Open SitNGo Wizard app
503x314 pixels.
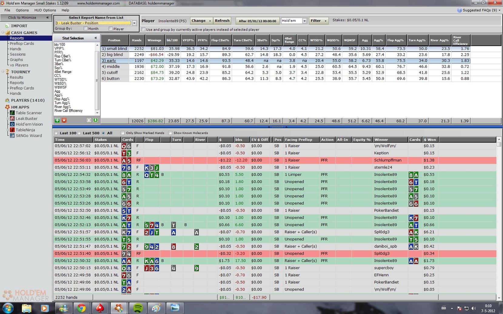click(x=29, y=136)
